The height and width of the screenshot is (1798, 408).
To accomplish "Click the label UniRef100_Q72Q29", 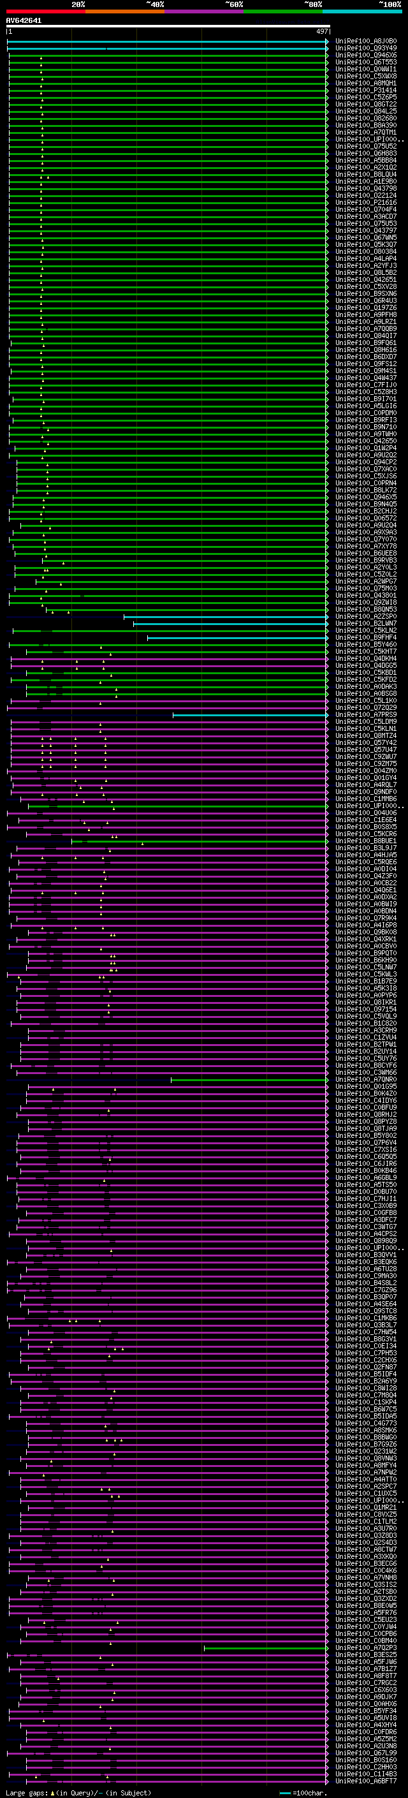I will 365,708.
